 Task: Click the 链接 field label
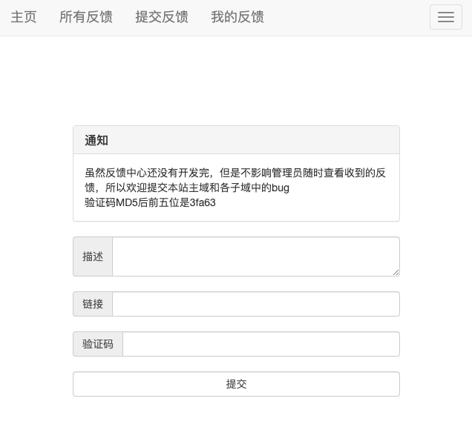[x=93, y=304]
